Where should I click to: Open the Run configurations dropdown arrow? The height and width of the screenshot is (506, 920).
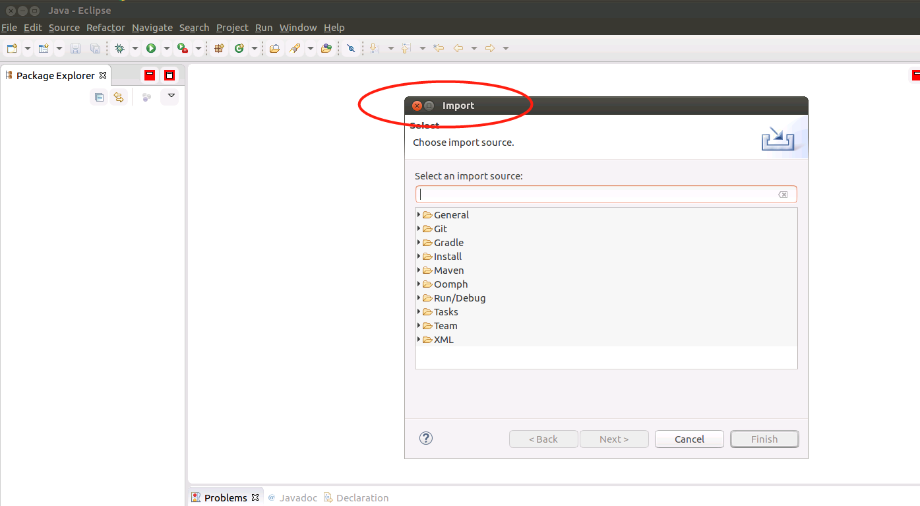click(167, 48)
